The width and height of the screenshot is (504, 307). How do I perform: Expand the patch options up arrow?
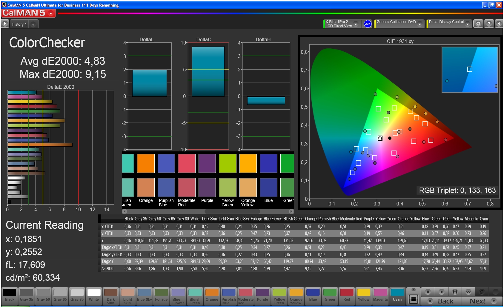coord(414,290)
